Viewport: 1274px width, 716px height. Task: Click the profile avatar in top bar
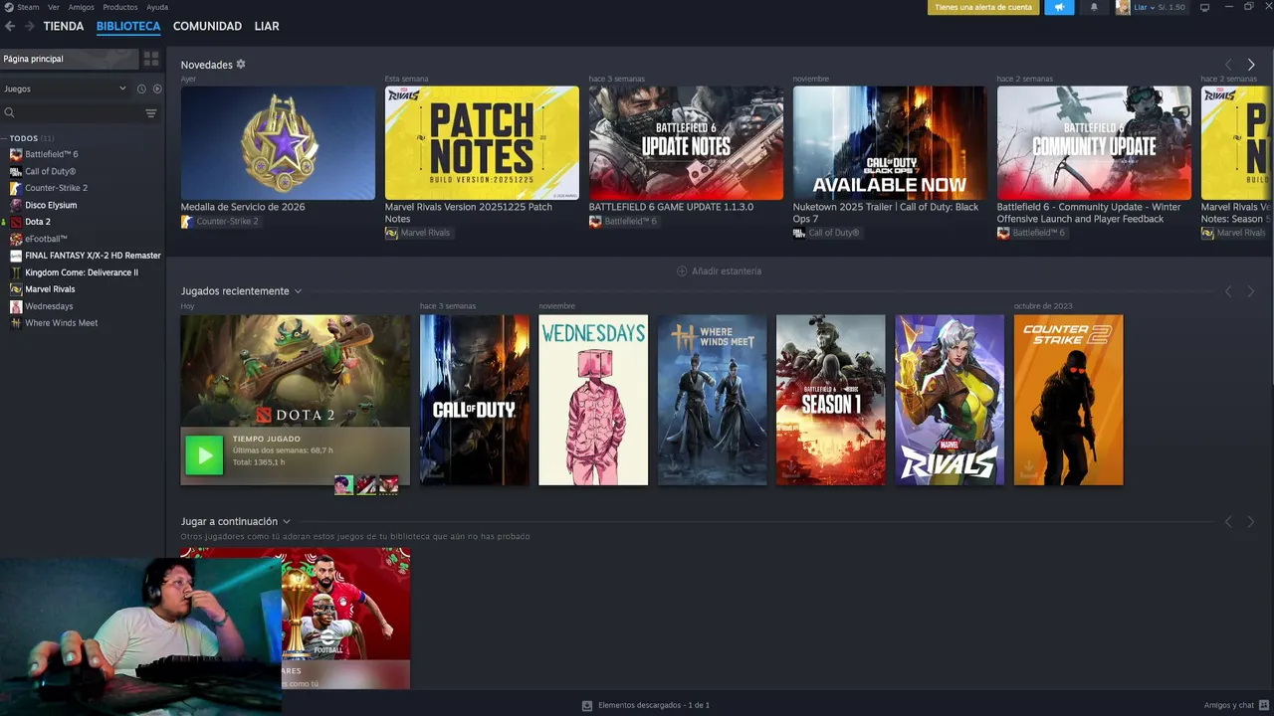coord(1123,7)
